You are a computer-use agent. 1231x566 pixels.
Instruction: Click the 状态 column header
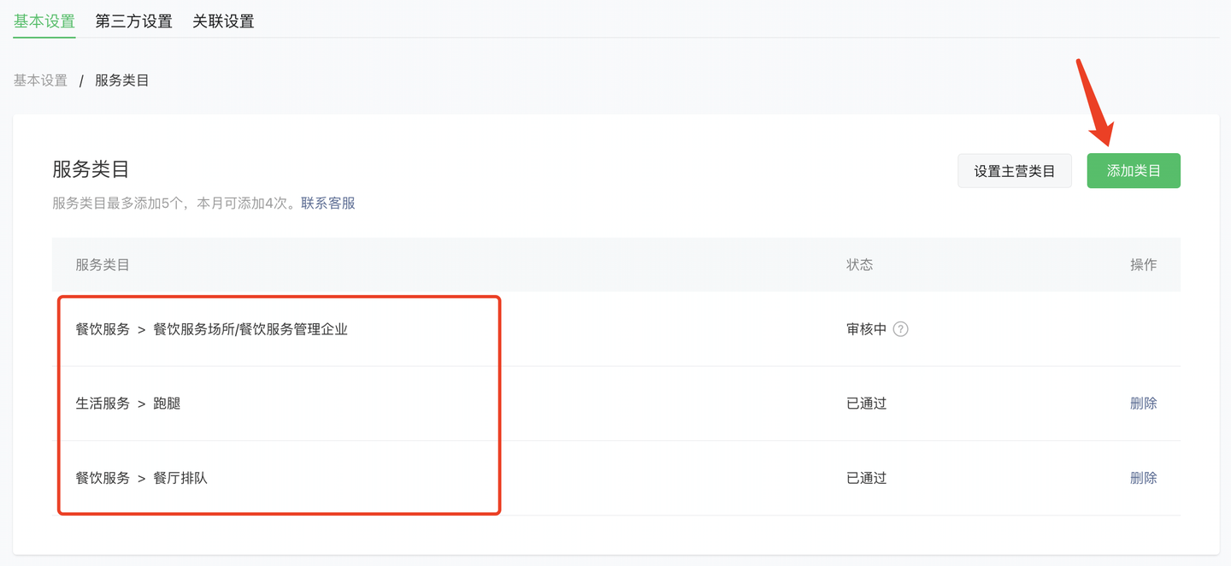[x=860, y=265]
